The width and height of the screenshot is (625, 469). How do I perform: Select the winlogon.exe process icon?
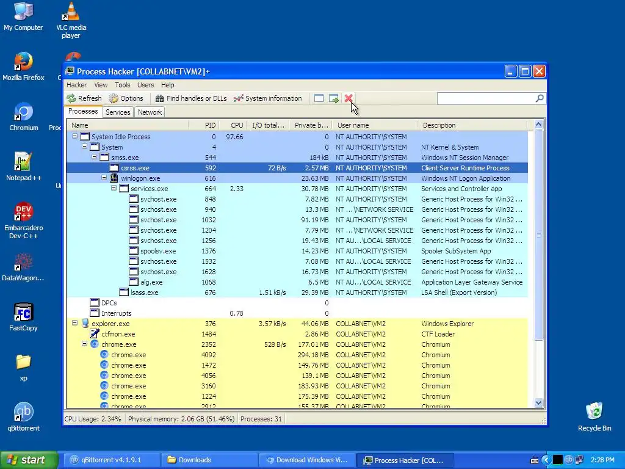click(x=114, y=178)
